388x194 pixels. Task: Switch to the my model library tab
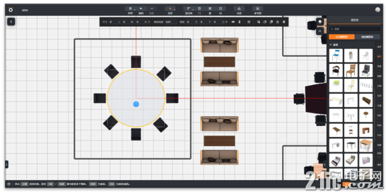[368, 37]
